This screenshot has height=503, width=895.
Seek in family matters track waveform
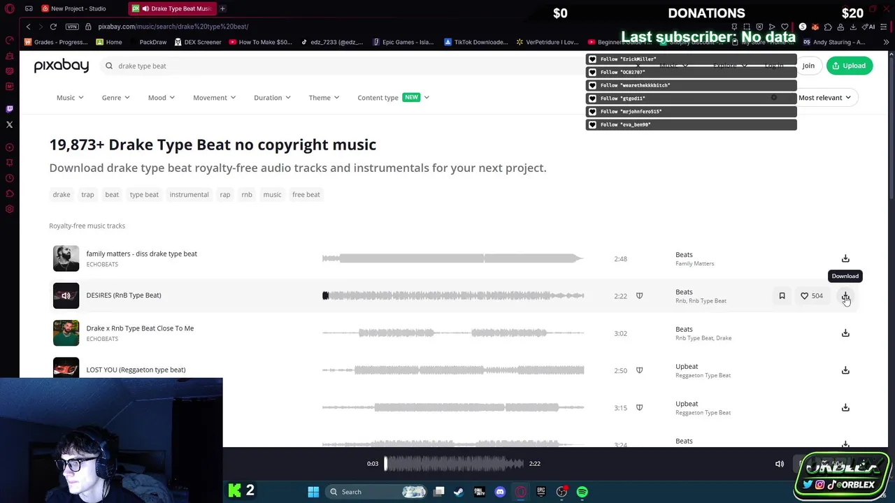[x=453, y=258]
